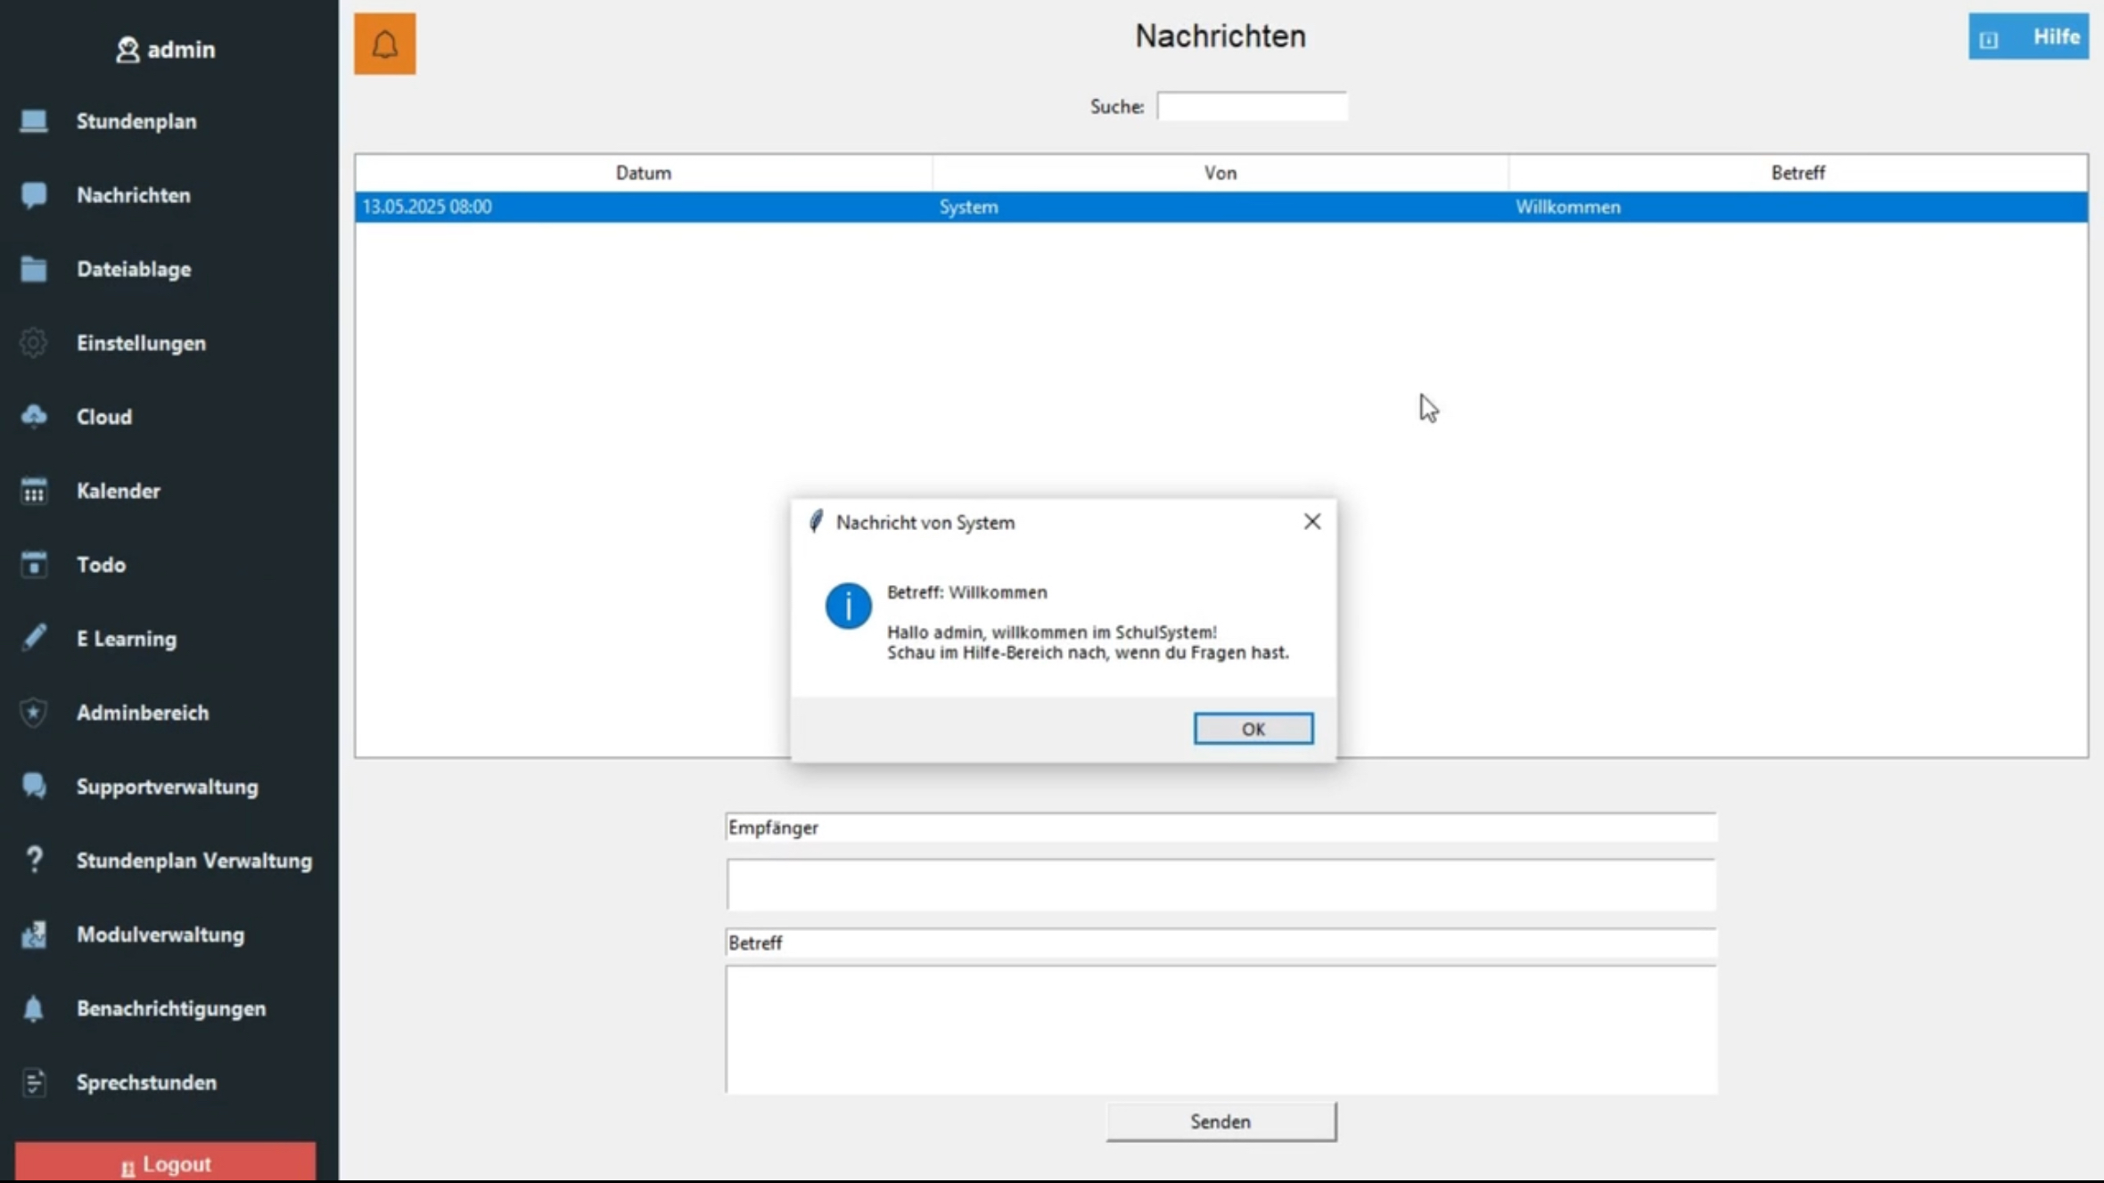The height and width of the screenshot is (1183, 2104).
Task: Click the Todo list icon
Action: click(x=34, y=564)
